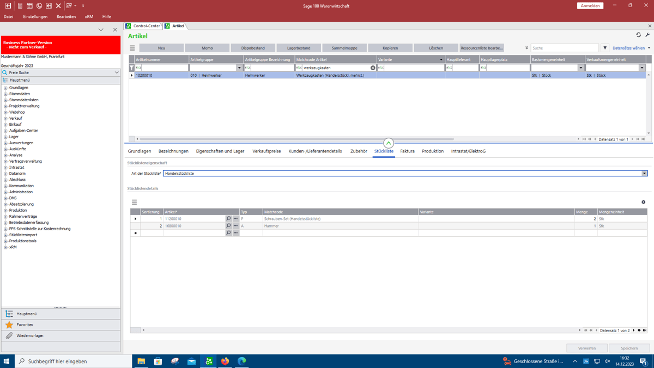Open the calculator icon in title toolbar

click(x=20, y=5)
